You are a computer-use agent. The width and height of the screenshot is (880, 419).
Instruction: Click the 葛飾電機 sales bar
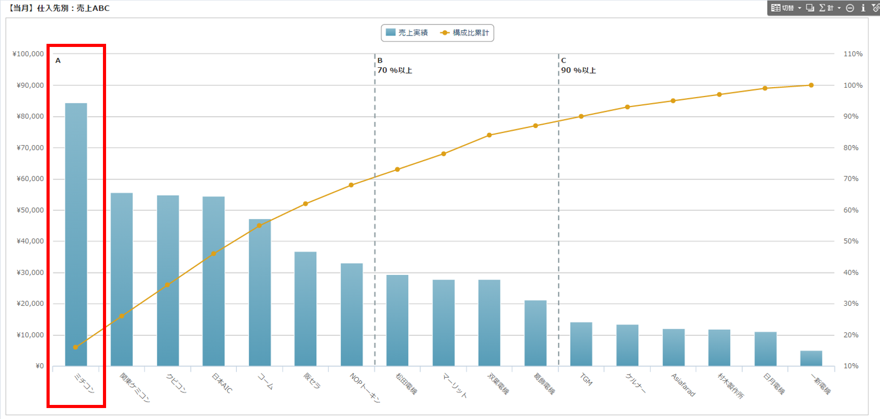(x=536, y=333)
